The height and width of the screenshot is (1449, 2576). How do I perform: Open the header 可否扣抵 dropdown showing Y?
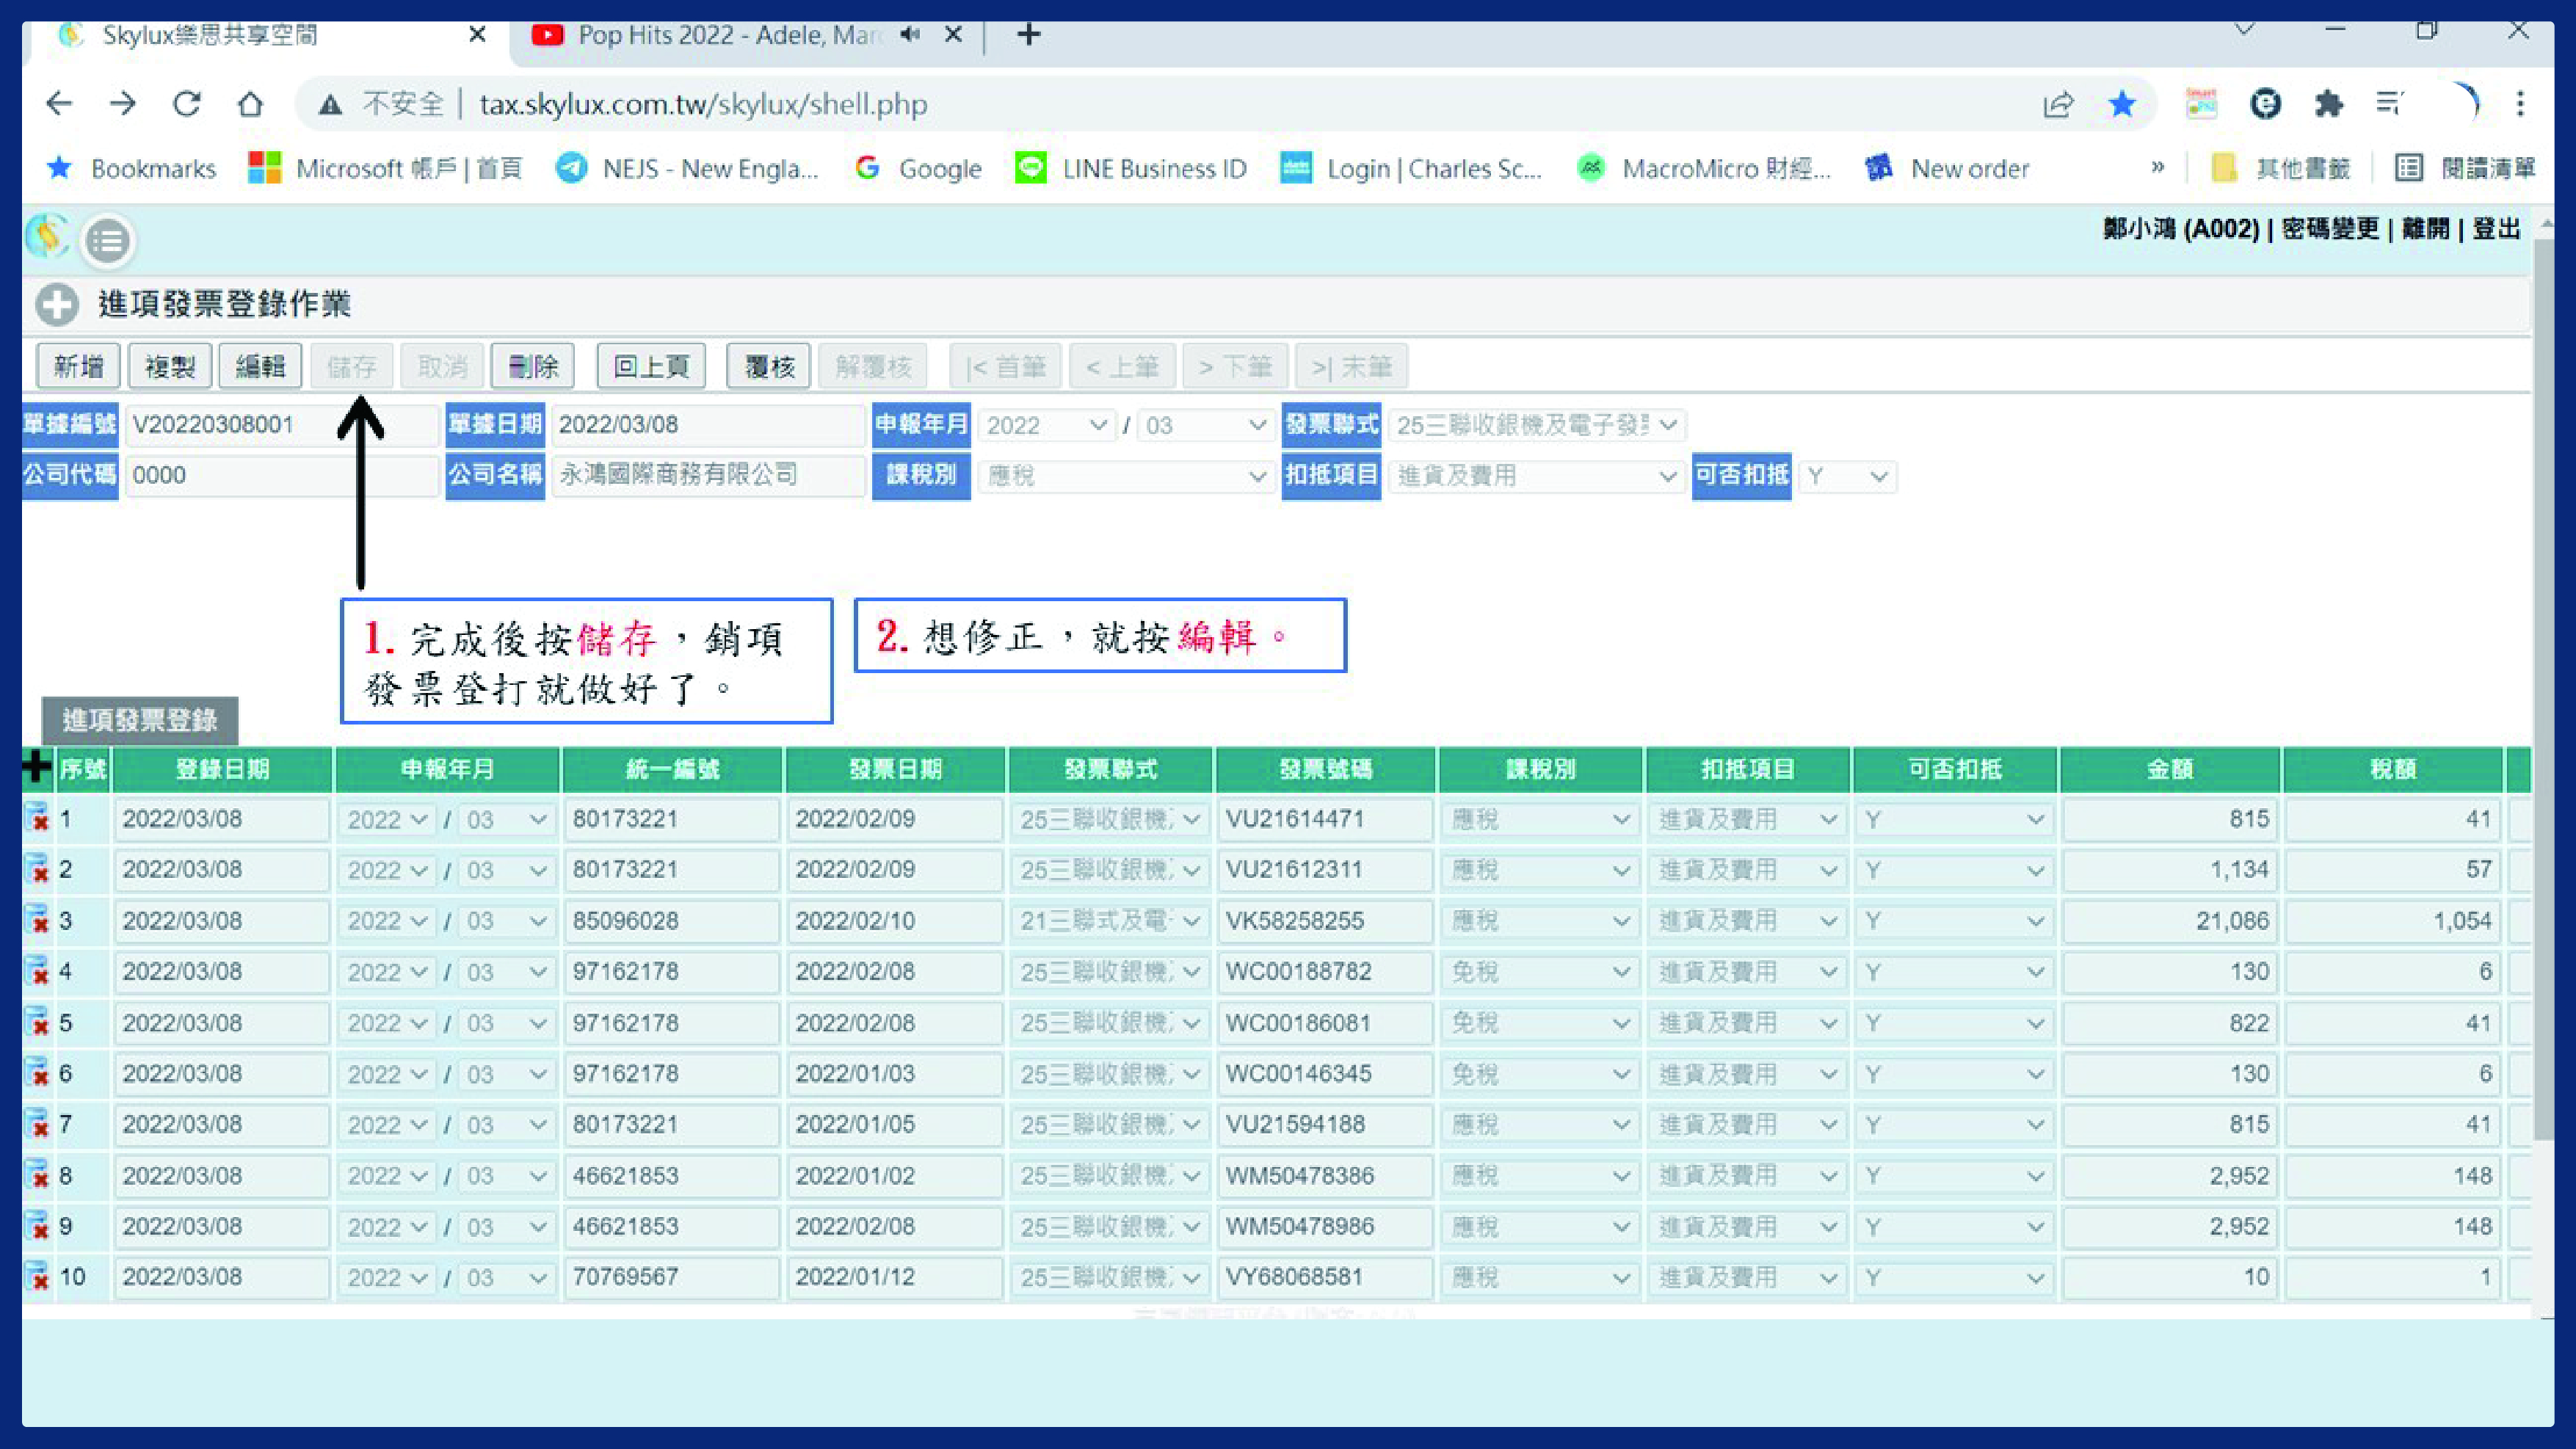pyautogui.click(x=1847, y=476)
